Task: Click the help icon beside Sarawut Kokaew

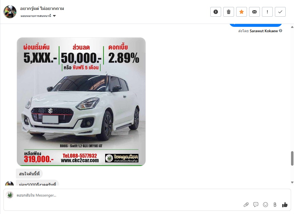Action: tap(281, 31)
